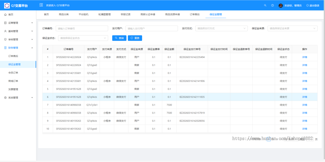Click the 保证金状态 column header
The image size is (325, 162).
283,49
